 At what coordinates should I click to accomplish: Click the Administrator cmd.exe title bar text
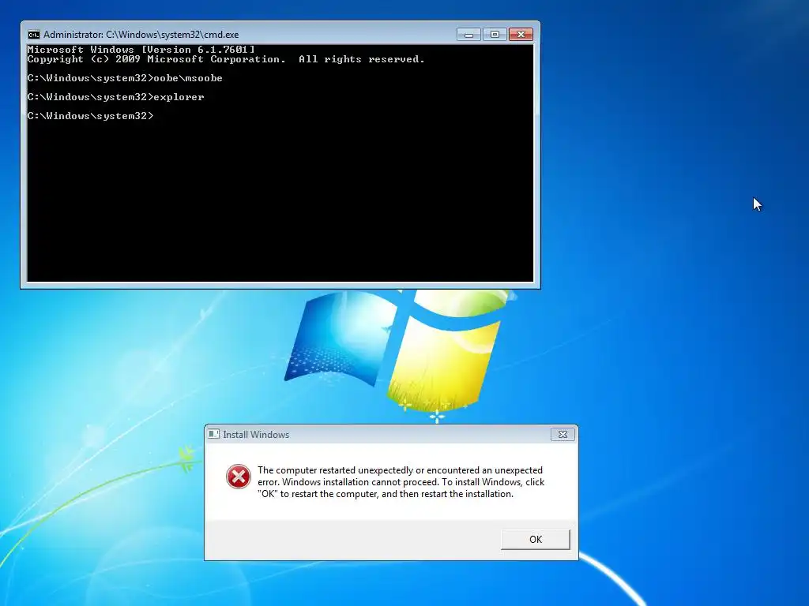(x=141, y=35)
